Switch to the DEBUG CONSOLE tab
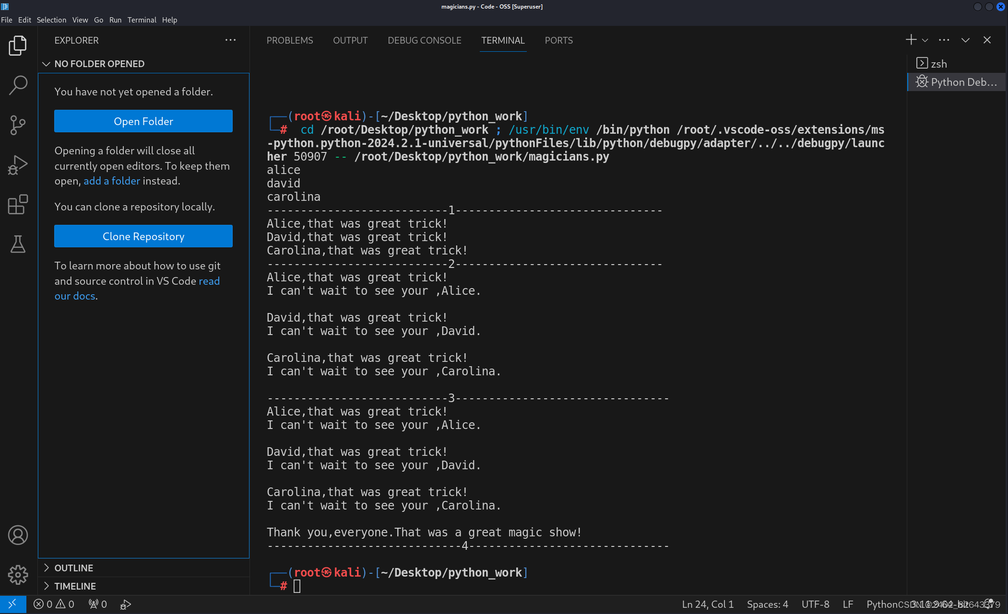This screenshot has width=1008, height=614. (x=425, y=41)
